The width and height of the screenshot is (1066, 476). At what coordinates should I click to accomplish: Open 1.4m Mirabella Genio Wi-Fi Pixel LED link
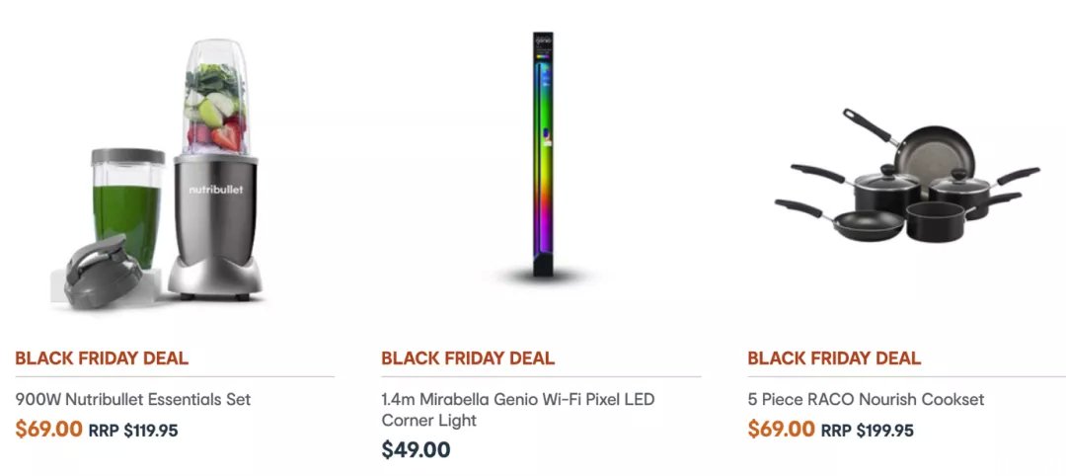coord(517,399)
